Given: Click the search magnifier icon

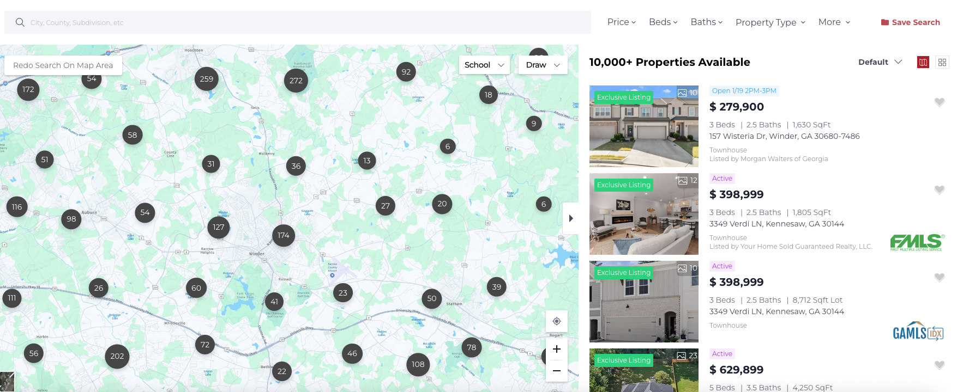Looking at the screenshot, I should [x=20, y=22].
